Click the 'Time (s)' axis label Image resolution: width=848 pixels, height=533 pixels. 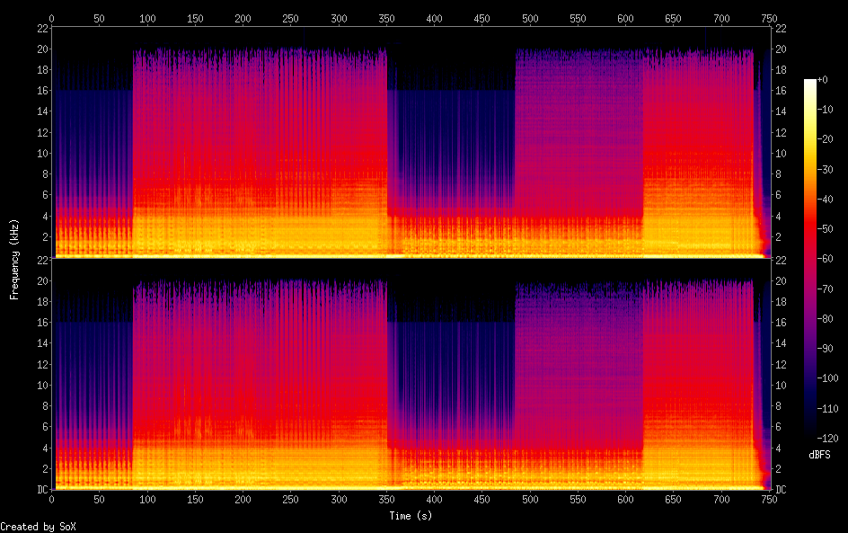pyautogui.click(x=411, y=516)
